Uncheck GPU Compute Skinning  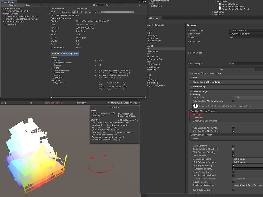click(233, 152)
